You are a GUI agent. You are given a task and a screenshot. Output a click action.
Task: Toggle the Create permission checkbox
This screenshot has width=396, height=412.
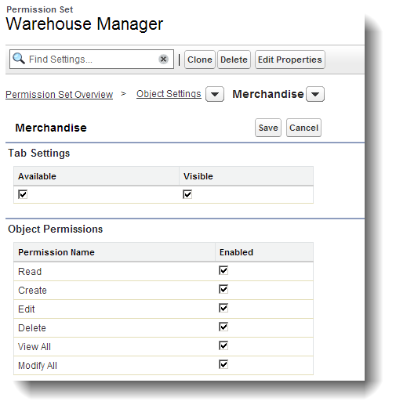pos(223,289)
